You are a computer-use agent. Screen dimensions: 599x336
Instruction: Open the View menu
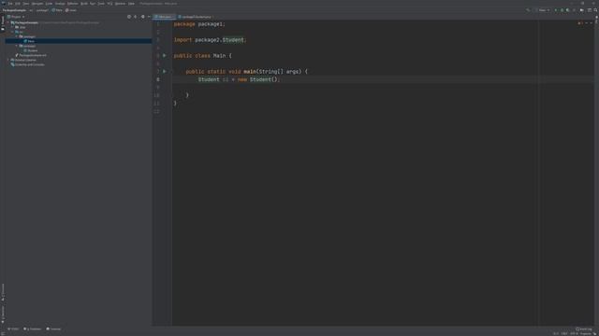[26, 4]
